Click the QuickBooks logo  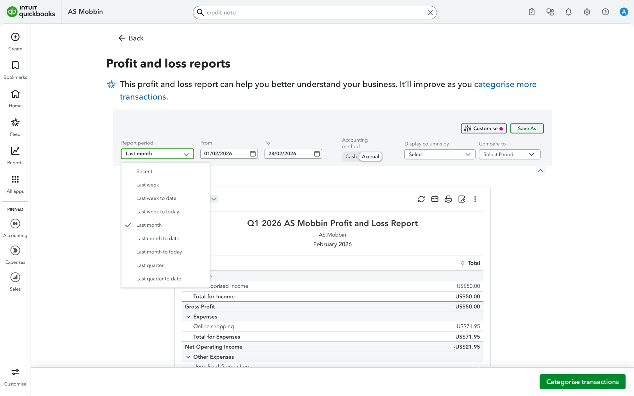point(31,12)
